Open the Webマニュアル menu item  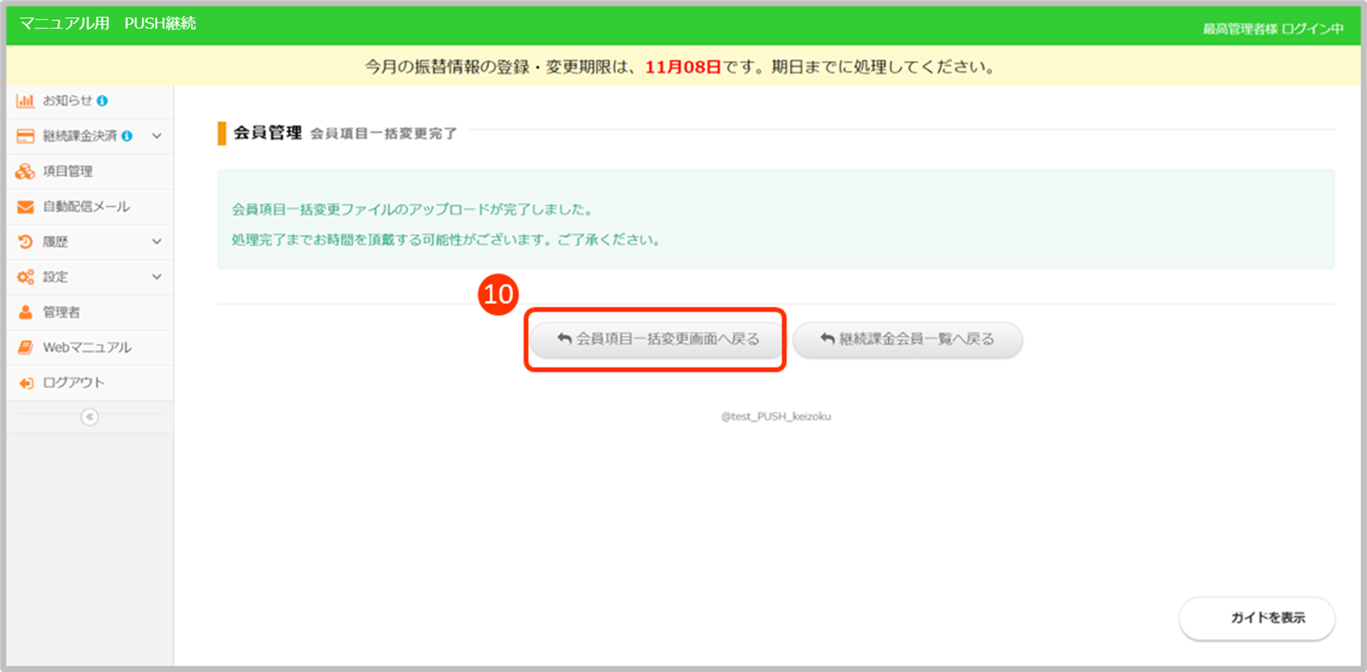[x=86, y=348]
